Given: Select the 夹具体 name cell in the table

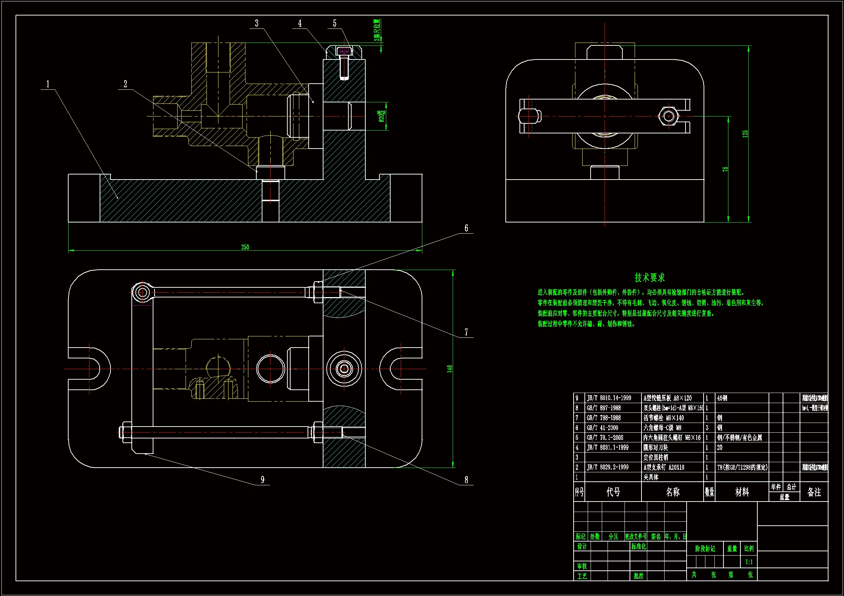Looking at the screenshot, I should 651,477.
